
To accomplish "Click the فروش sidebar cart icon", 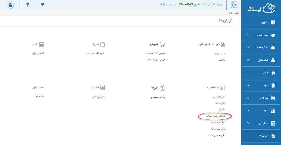I will (273, 73).
